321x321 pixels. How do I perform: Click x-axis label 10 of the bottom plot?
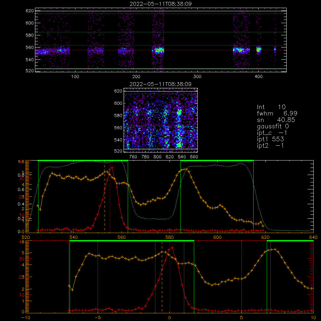point(313,317)
